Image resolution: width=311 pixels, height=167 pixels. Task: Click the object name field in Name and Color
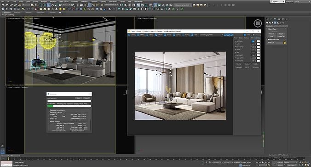click(x=275, y=43)
